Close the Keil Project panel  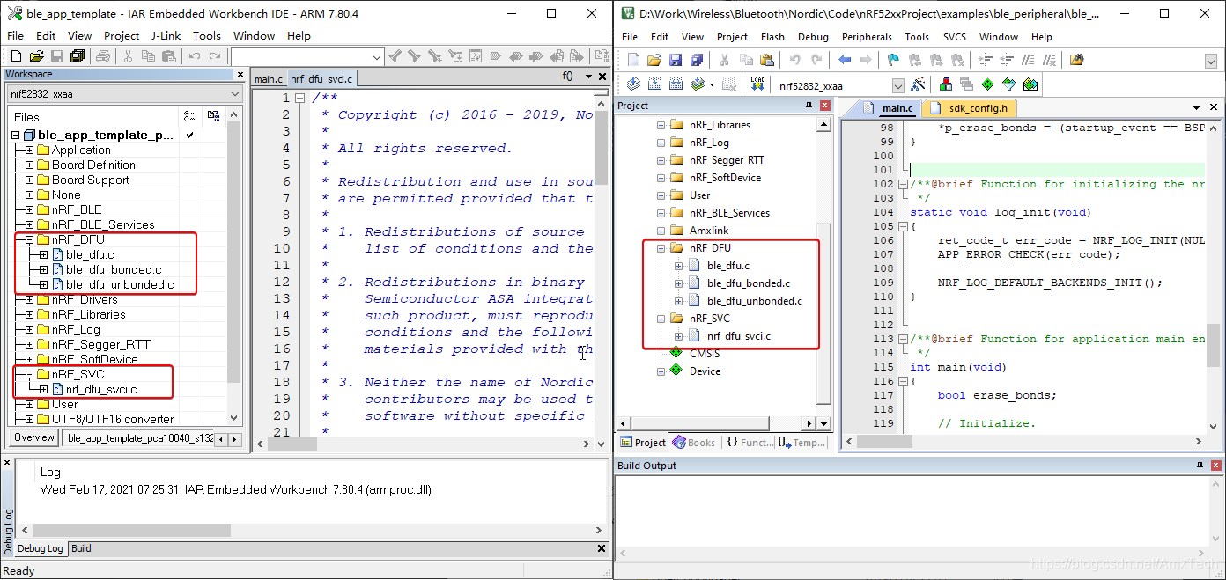(825, 106)
